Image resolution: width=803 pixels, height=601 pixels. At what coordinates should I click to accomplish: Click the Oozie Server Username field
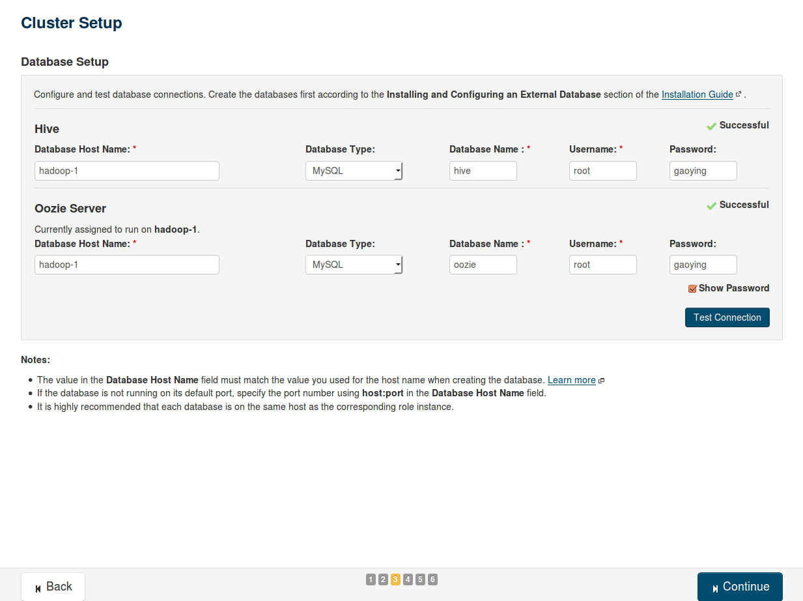tap(603, 265)
